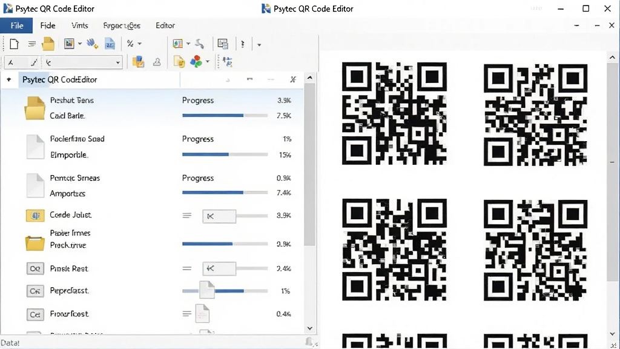Click the open folder icon beside Prackitnve
The image size is (620, 349).
[35, 243]
